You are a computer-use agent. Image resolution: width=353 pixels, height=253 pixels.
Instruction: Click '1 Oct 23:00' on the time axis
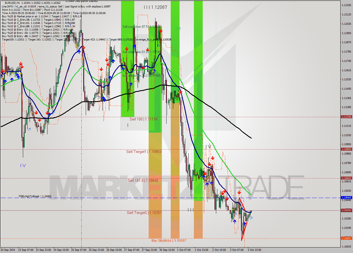click(x=201, y=250)
